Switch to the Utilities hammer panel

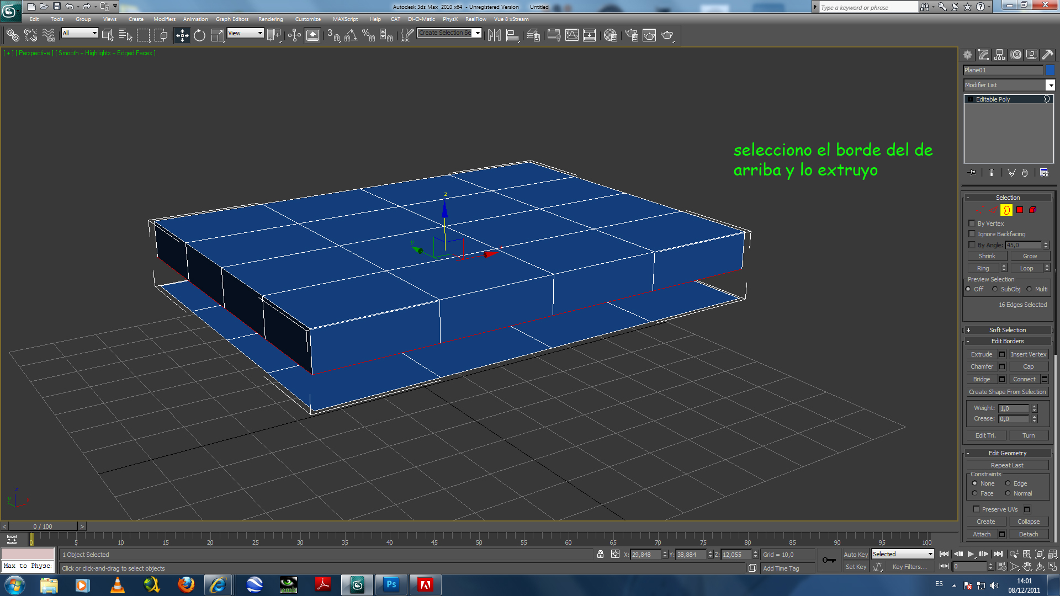click(1047, 55)
